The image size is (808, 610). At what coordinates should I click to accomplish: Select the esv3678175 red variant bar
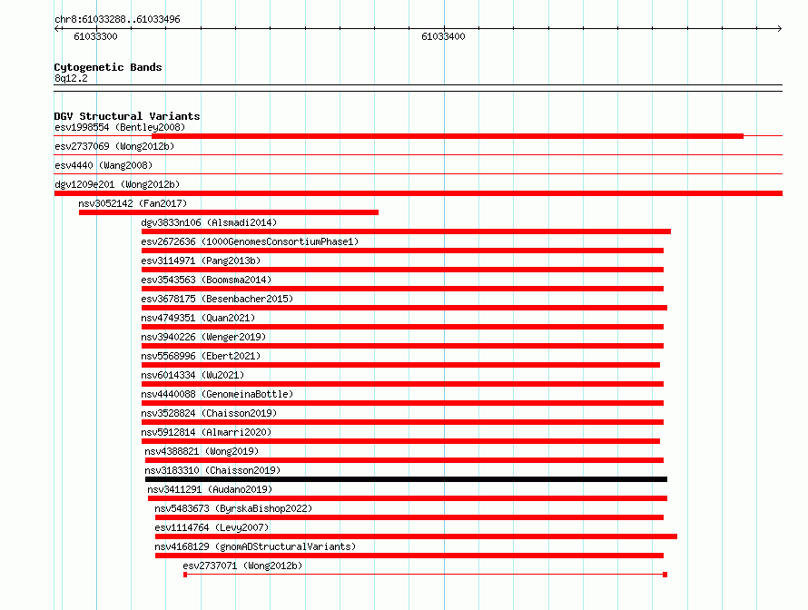point(404,308)
